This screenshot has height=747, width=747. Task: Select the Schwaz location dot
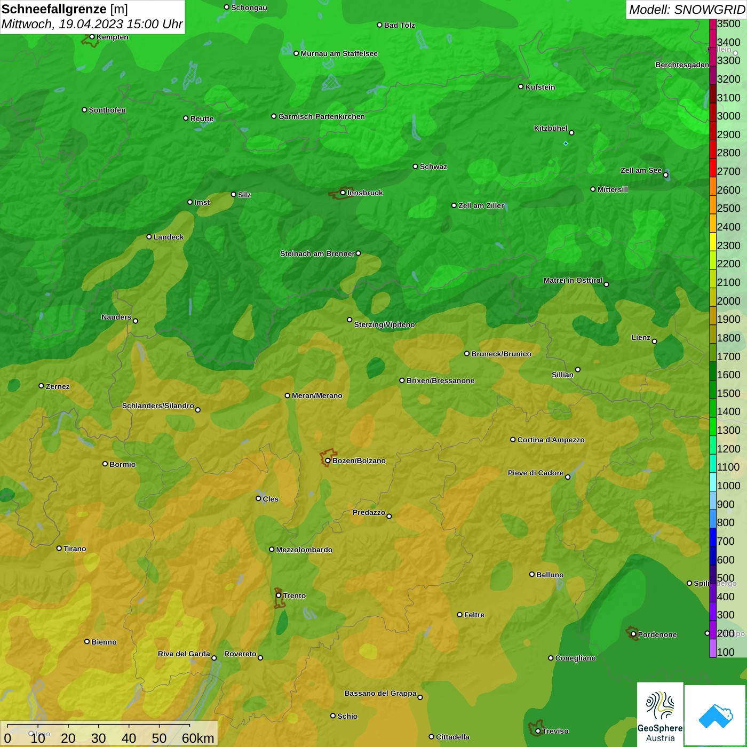(416, 166)
